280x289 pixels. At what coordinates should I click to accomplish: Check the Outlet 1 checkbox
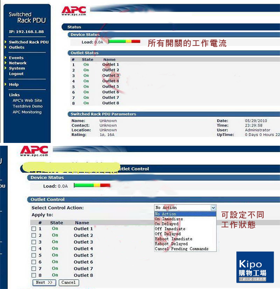click(34, 229)
